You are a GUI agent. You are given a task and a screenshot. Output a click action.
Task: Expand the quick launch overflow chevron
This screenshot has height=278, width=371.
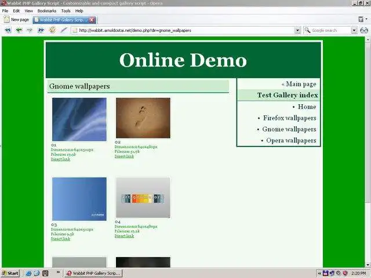tap(58, 272)
